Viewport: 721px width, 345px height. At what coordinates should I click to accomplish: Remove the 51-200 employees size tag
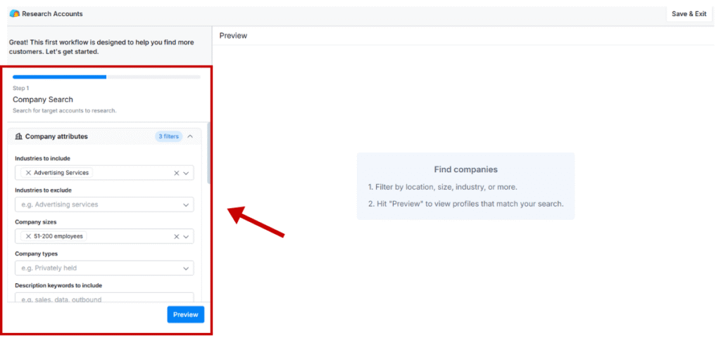click(28, 236)
